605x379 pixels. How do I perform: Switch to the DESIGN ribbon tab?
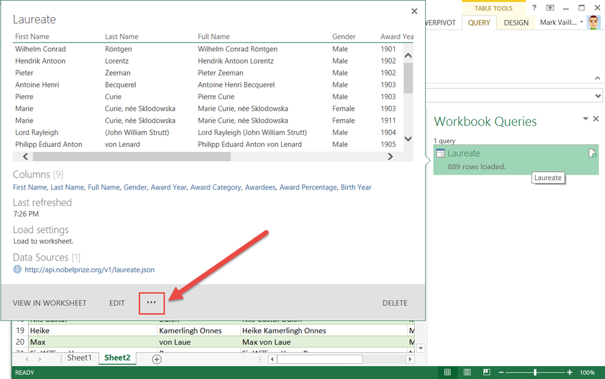pos(516,22)
